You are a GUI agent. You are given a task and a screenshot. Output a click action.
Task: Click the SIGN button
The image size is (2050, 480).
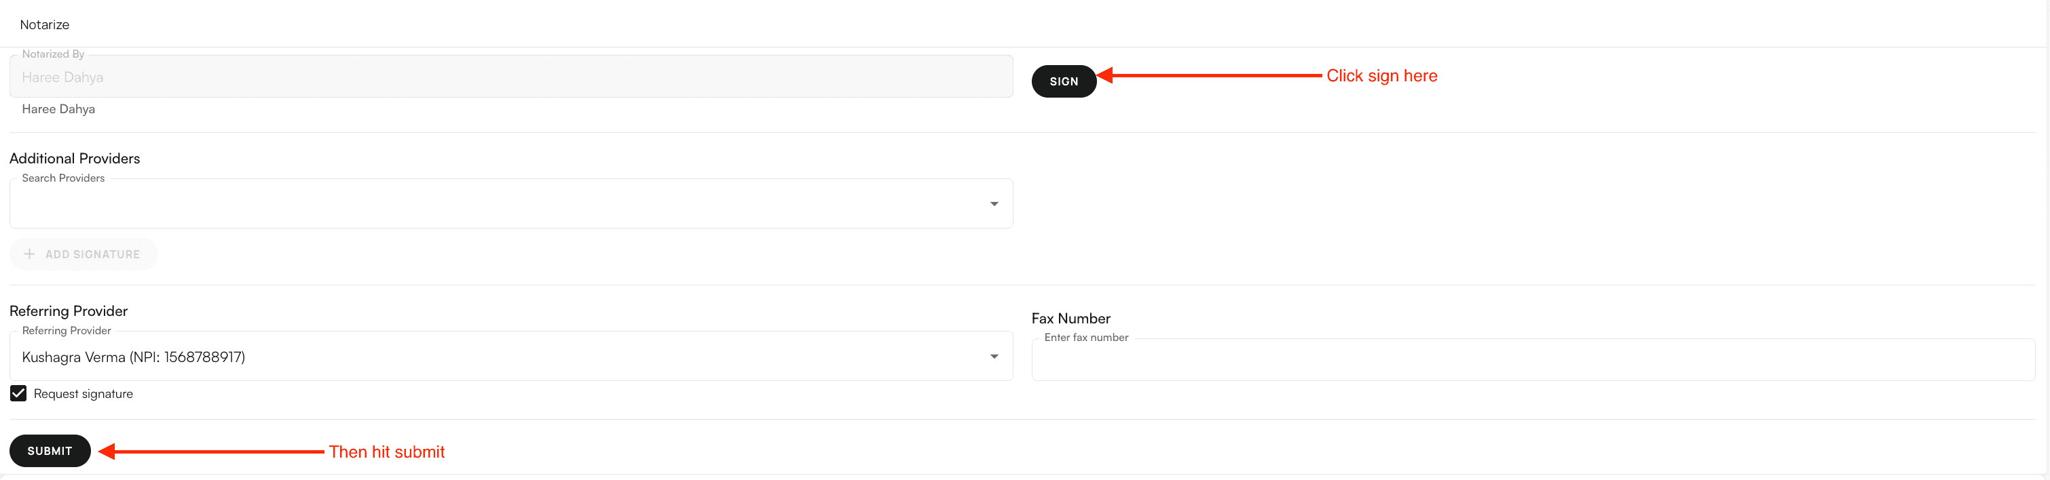click(1064, 81)
